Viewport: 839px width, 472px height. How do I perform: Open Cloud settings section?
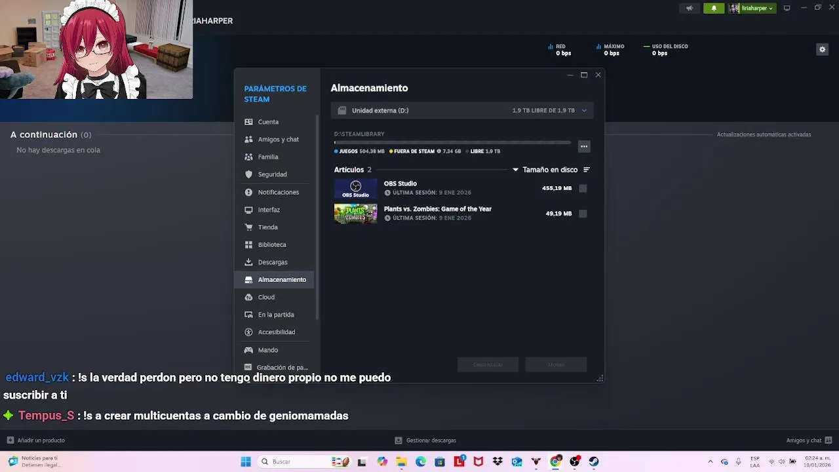tap(275, 297)
